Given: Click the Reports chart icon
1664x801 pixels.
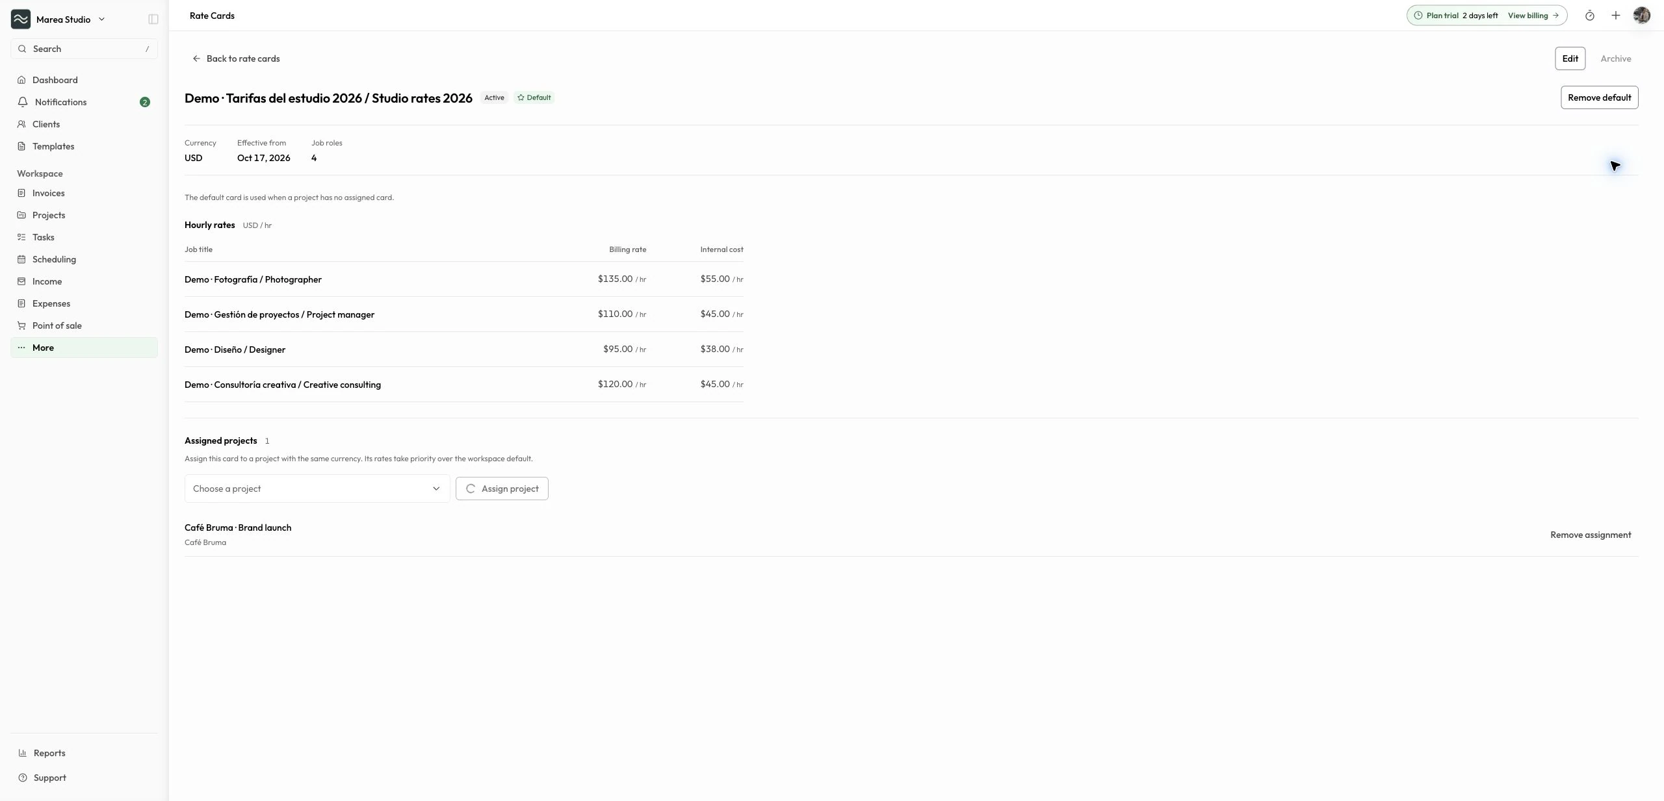Looking at the screenshot, I should coord(23,753).
